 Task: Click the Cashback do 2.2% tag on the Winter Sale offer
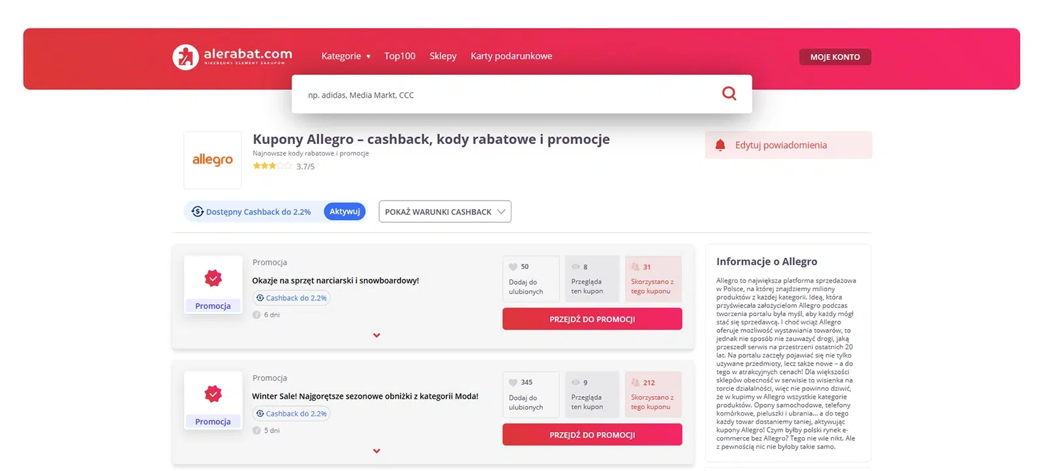(x=292, y=414)
